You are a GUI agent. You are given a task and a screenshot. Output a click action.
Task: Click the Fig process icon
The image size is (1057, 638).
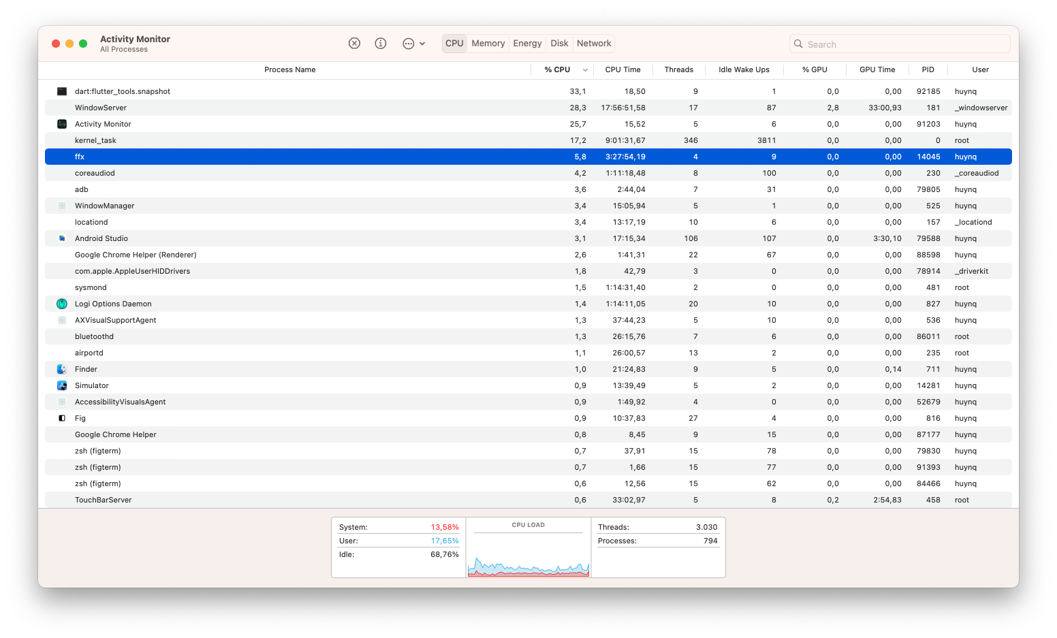(x=61, y=417)
